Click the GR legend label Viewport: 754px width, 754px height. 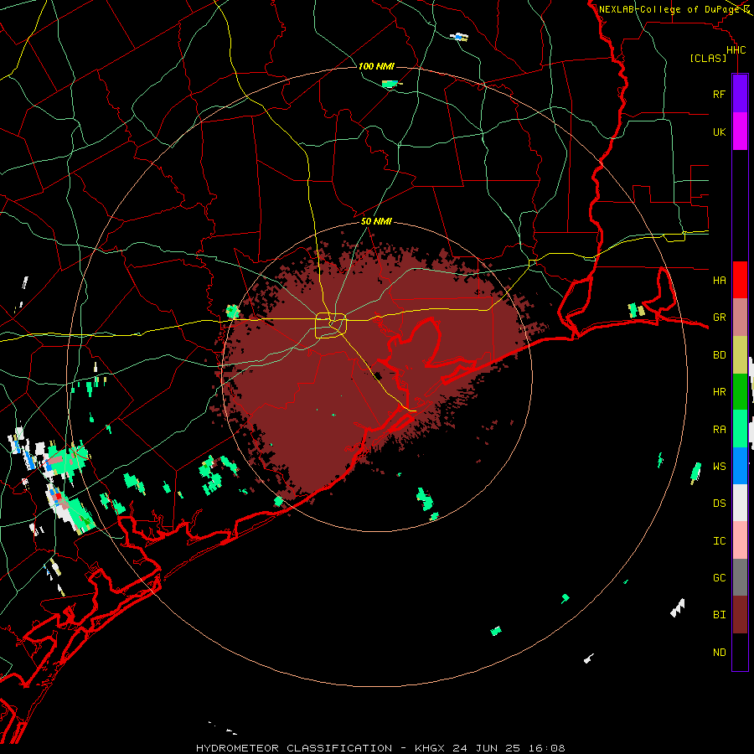point(719,318)
